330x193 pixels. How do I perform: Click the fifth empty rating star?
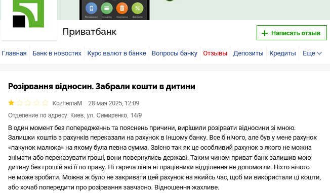click(45, 103)
